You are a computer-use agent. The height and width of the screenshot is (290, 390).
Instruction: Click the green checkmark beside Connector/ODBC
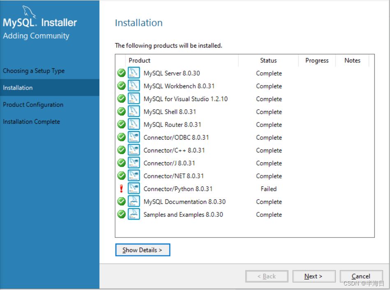click(x=121, y=137)
